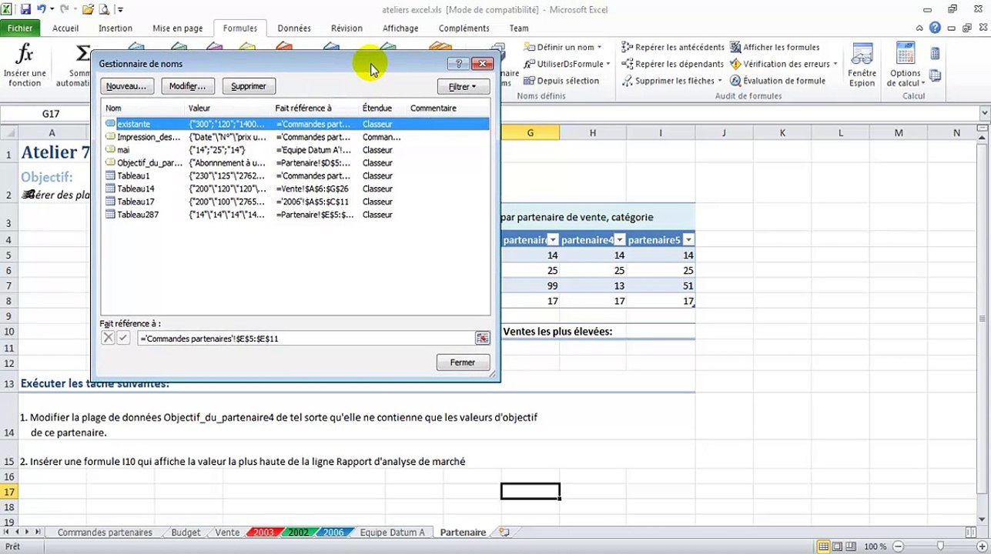
Task: Cancel the reference edit with the X icon
Action: point(108,338)
